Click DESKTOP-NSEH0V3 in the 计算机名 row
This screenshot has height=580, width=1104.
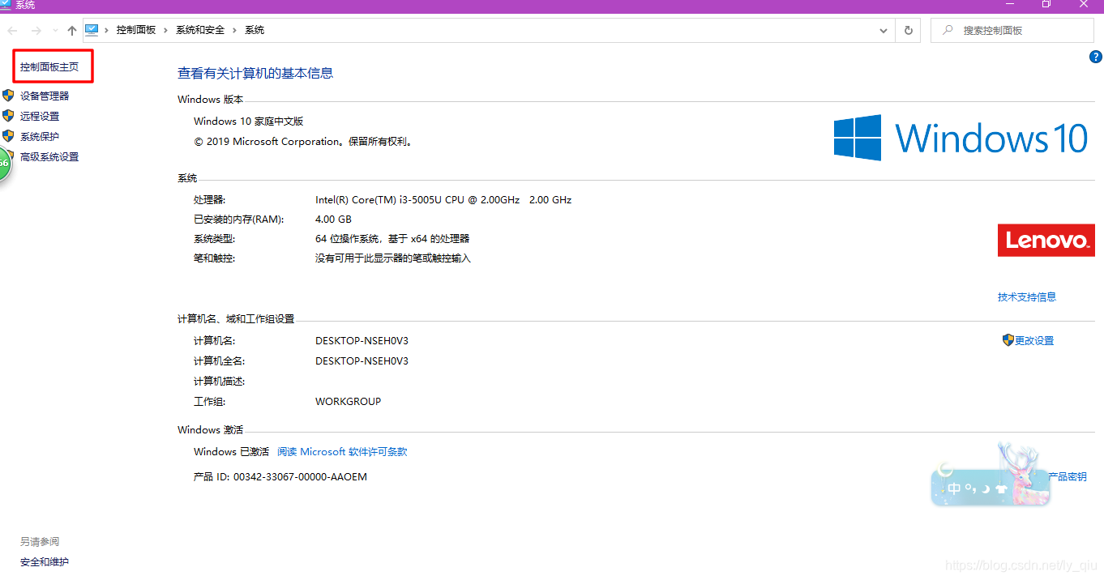pos(362,341)
